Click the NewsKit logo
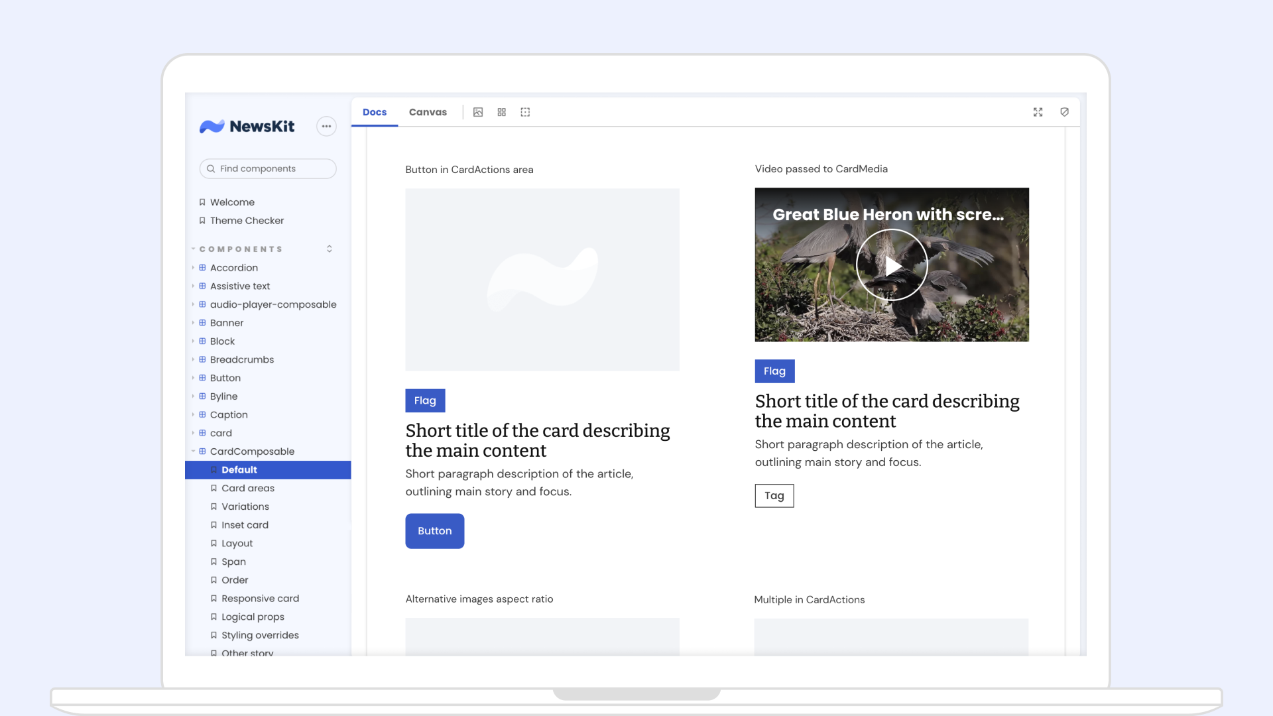 (247, 126)
